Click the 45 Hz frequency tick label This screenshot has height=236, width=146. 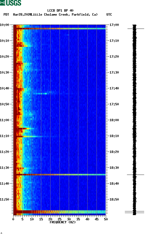(x=97, y=219)
